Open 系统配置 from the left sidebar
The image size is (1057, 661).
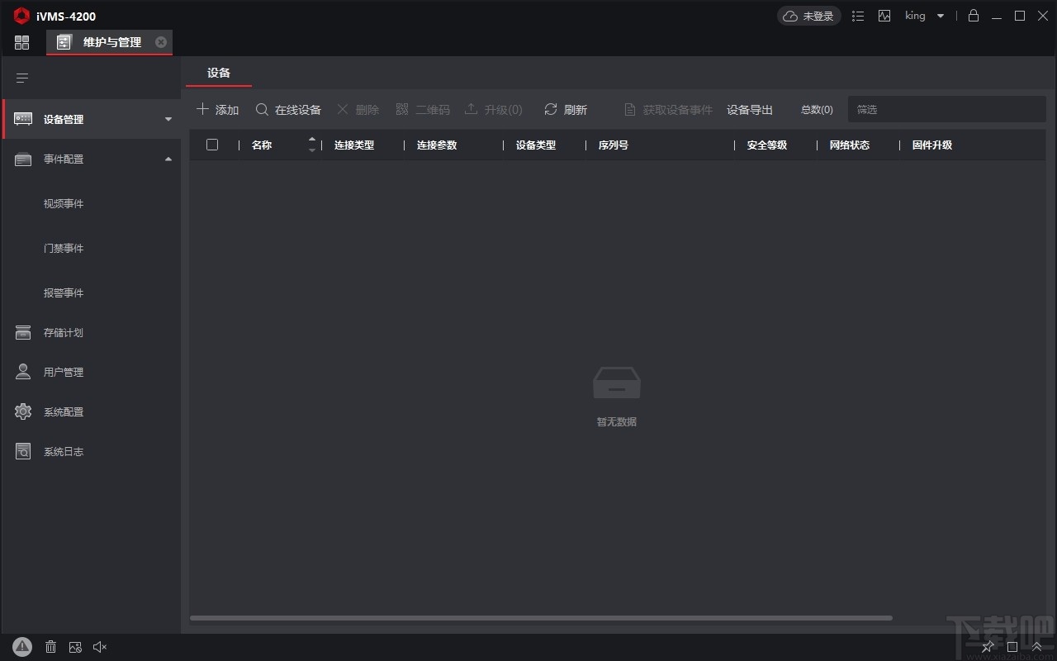point(62,411)
